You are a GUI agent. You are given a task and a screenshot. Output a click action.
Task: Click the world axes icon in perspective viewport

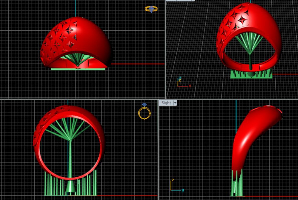(x=183, y=83)
